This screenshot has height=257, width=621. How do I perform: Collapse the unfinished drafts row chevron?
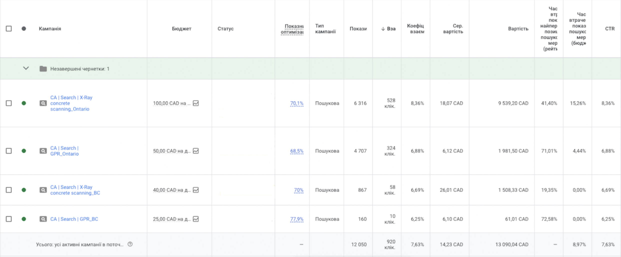[x=26, y=68]
